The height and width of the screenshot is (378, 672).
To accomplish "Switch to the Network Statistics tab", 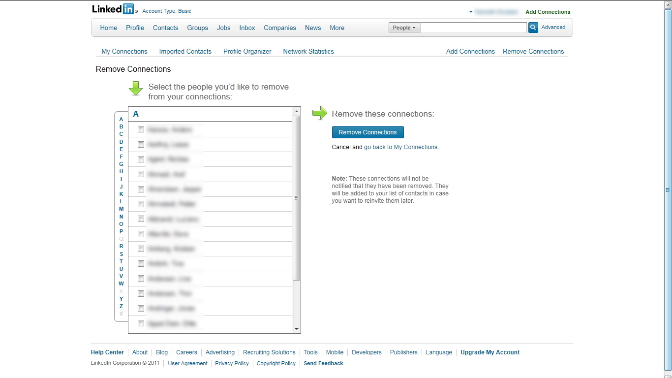I will [308, 51].
